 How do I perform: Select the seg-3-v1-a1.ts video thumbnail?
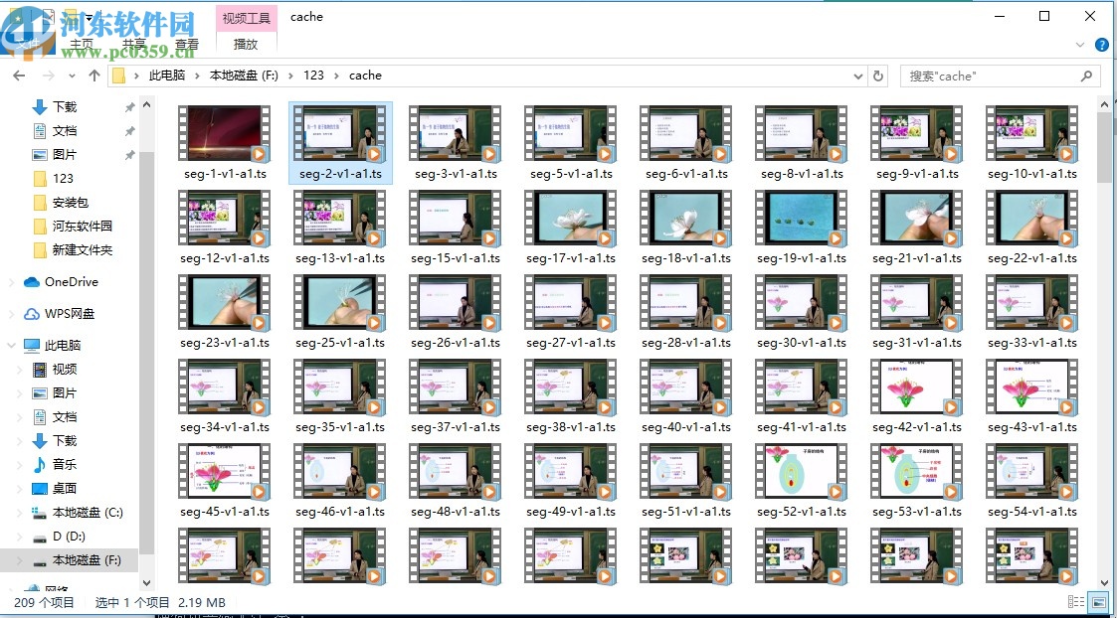point(456,133)
